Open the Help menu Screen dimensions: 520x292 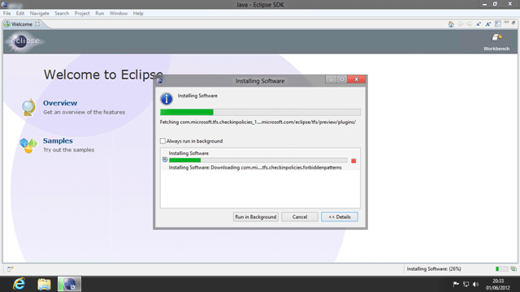click(x=138, y=13)
